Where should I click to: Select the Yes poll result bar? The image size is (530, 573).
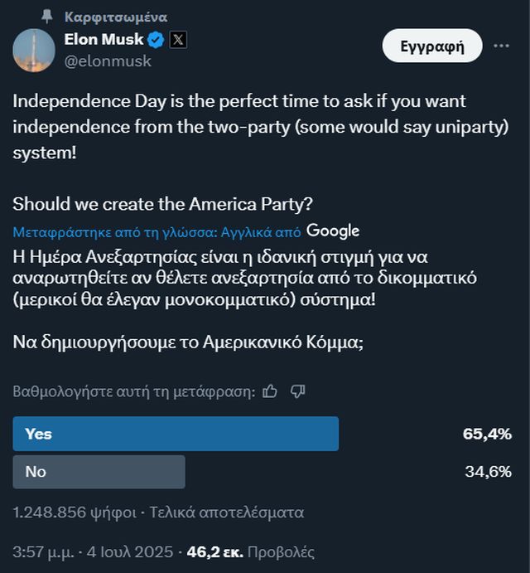click(x=176, y=434)
